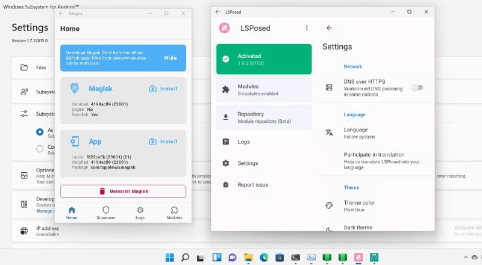Open File Explorer from taskbar

coord(248,257)
